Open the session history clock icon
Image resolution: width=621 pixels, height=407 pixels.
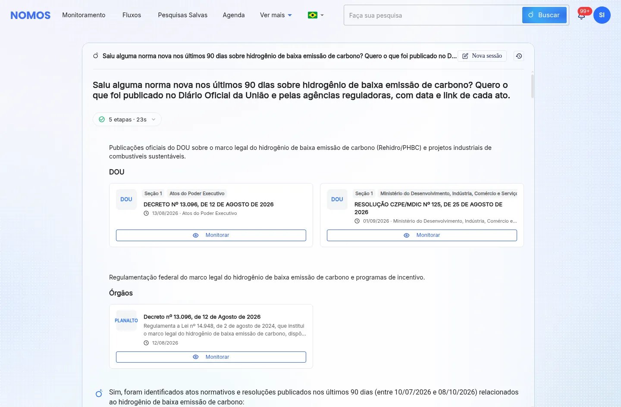click(519, 56)
